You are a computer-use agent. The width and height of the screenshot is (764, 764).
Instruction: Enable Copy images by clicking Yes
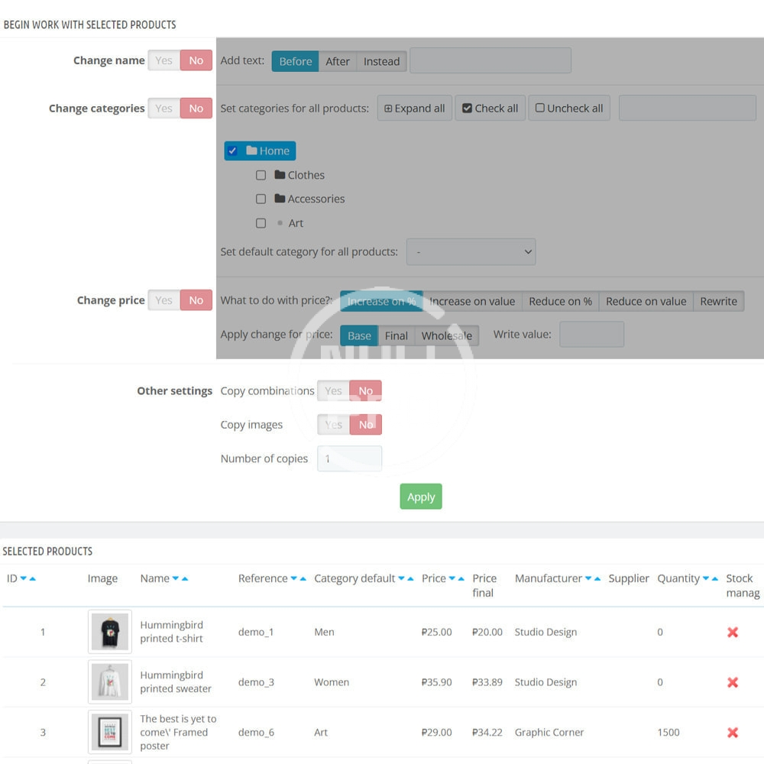334,425
